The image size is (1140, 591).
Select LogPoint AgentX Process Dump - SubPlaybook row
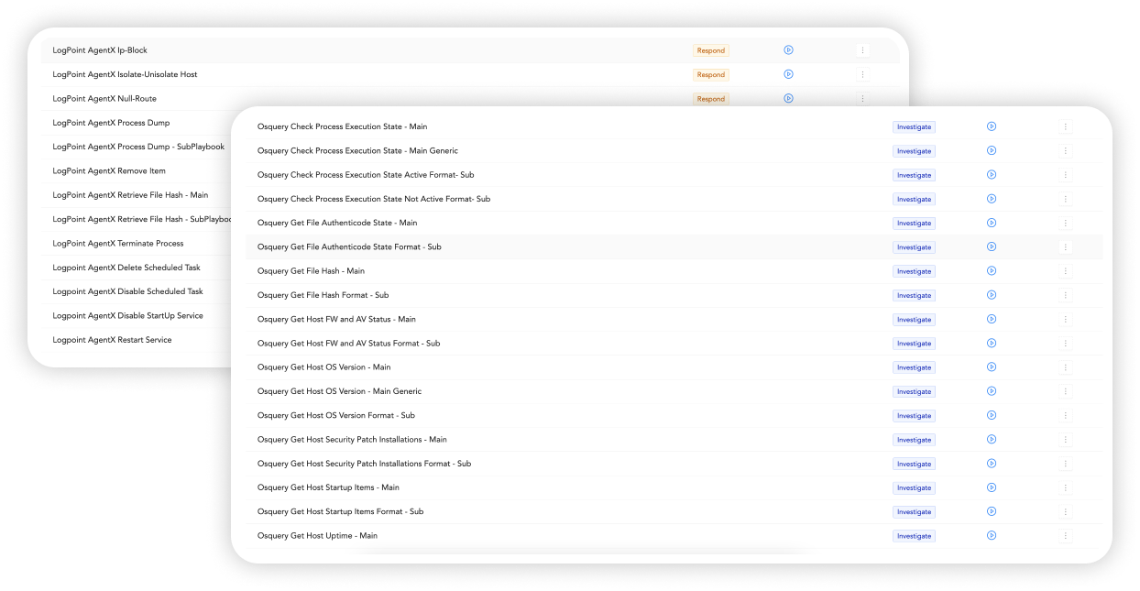(137, 147)
